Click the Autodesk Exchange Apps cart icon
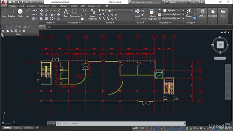 [189, 2]
